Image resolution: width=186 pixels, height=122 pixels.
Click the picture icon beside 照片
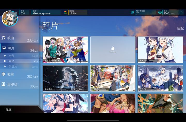(4, 48)
